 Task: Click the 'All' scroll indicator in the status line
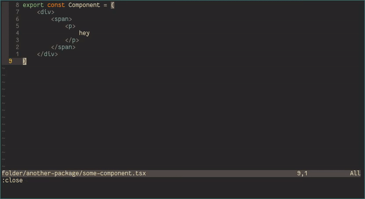(x=355, y=174)
